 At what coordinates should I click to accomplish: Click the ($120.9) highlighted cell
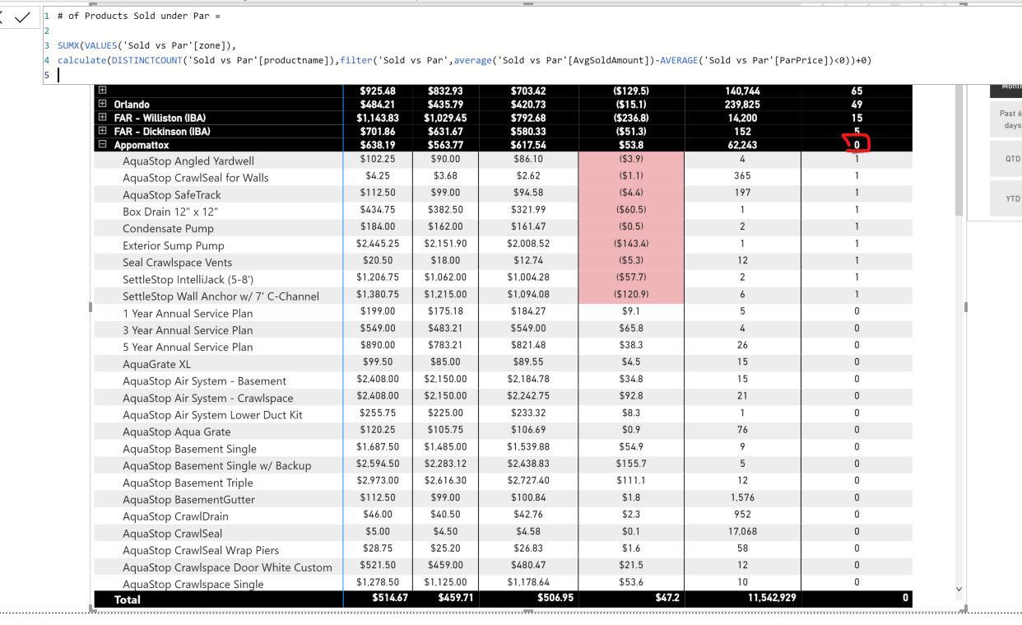click(631, 294)
